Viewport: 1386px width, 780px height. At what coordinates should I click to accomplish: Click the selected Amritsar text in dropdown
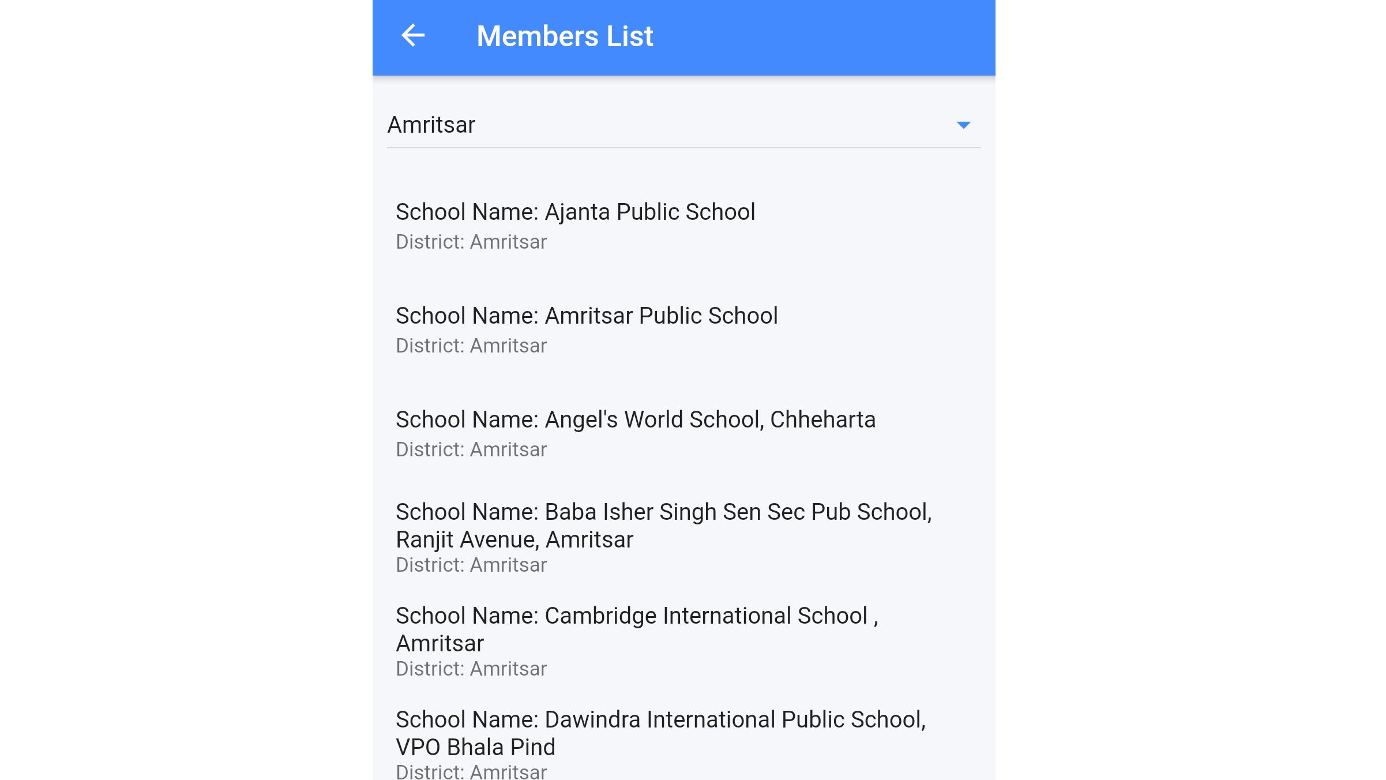(x=431, y=125)
